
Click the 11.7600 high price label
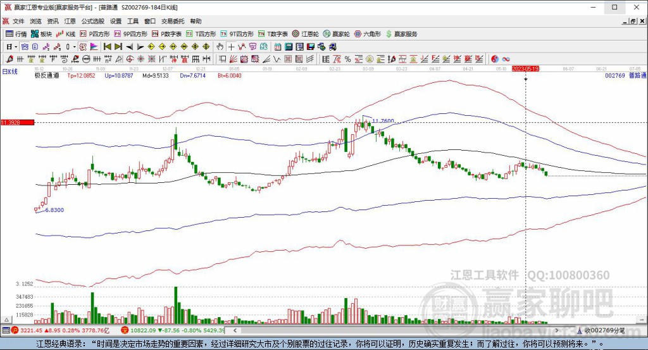coord(383,121)
